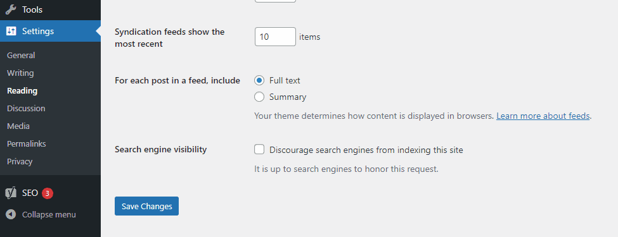The width and height of the screenshot is (618, 237).
Task: Select the Summary radio button
Action: [259, 97]
